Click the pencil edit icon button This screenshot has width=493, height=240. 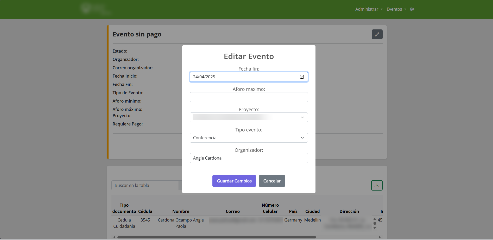377,34
